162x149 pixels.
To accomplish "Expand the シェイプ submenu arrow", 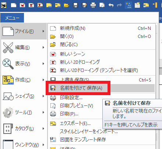I will [43, 96].
